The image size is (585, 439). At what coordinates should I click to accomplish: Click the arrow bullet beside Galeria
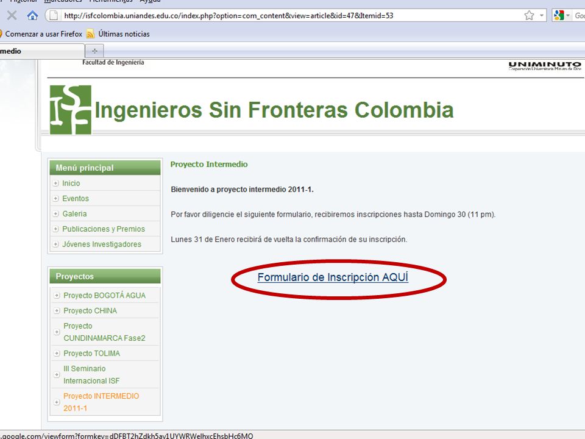click(55, 214)
